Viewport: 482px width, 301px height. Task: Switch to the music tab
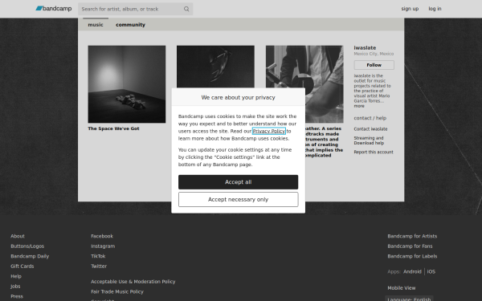point(96,25)
